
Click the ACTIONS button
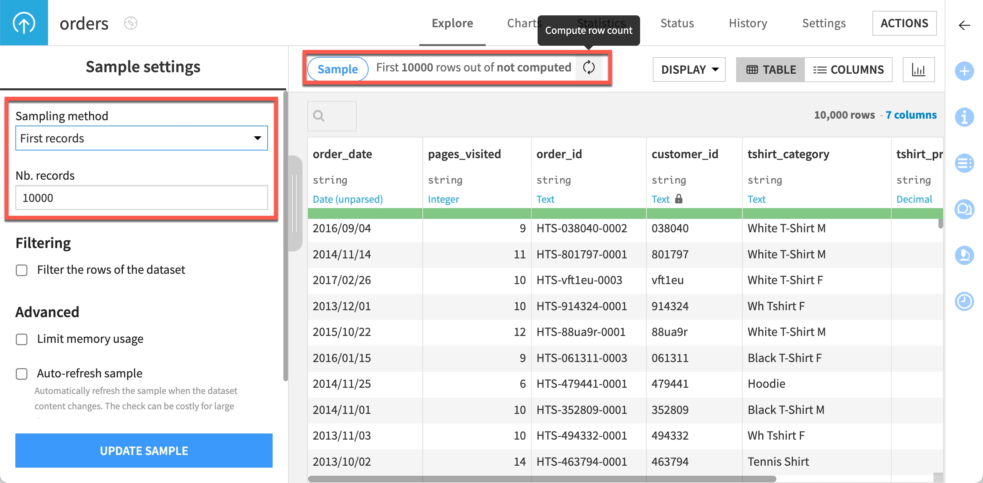coord(904,23)
